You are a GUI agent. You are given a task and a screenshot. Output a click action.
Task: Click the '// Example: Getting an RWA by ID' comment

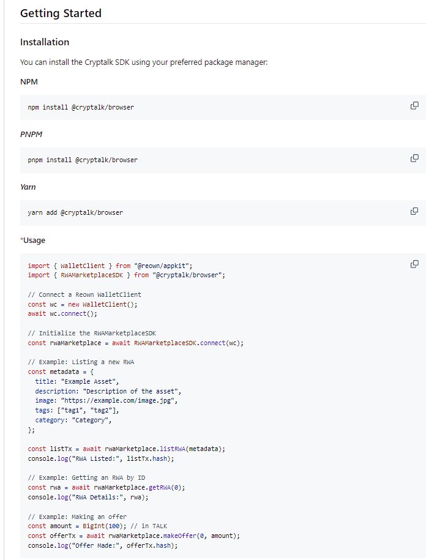86,478
